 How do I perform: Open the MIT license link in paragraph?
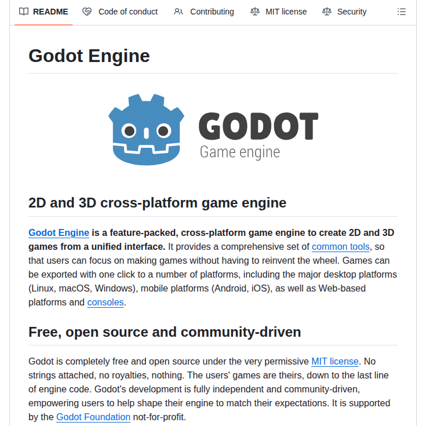[x=335, y=362]
